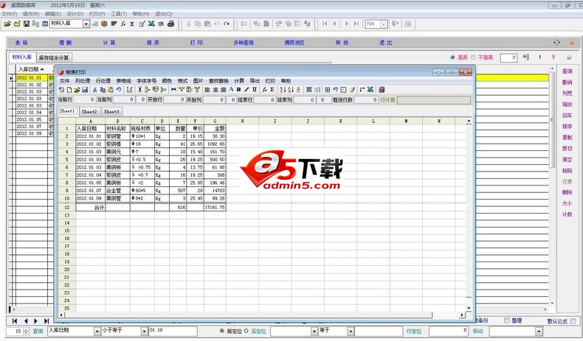Click the redo arrow icon in main toolbar

(x=227, y=24)
